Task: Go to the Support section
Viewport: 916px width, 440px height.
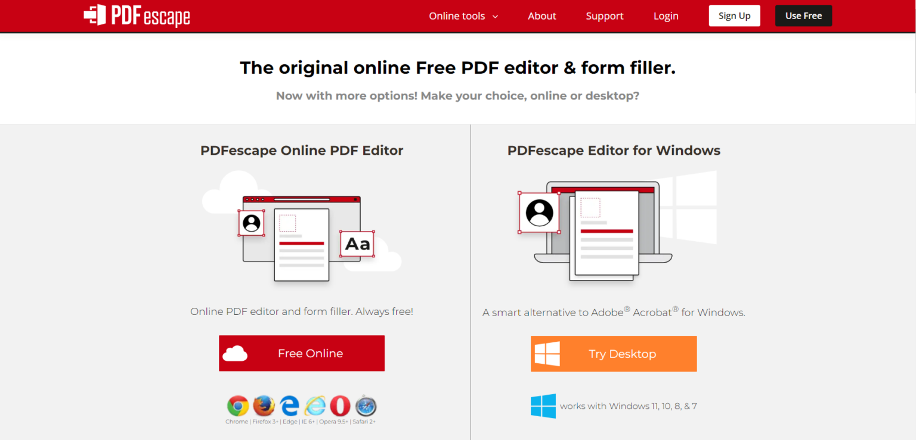Action: click(604, 15)
